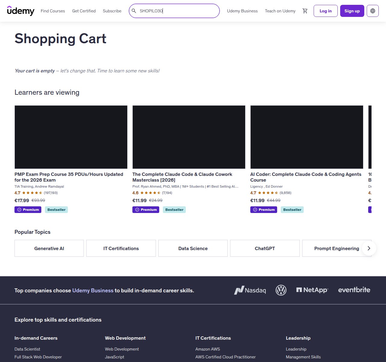Open Find Courses menu

[53, 11]
